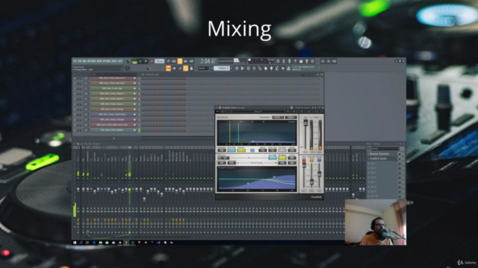
Task: Click the loop recording icon in the top toolbar
Action: (191, 61)
